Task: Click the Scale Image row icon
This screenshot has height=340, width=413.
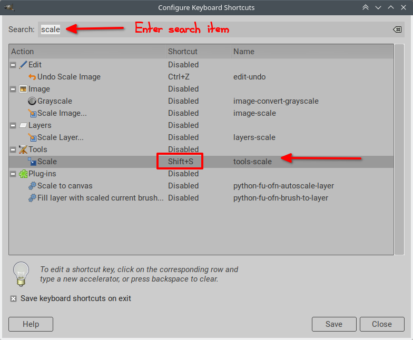Action: click(x=32, y=113)
